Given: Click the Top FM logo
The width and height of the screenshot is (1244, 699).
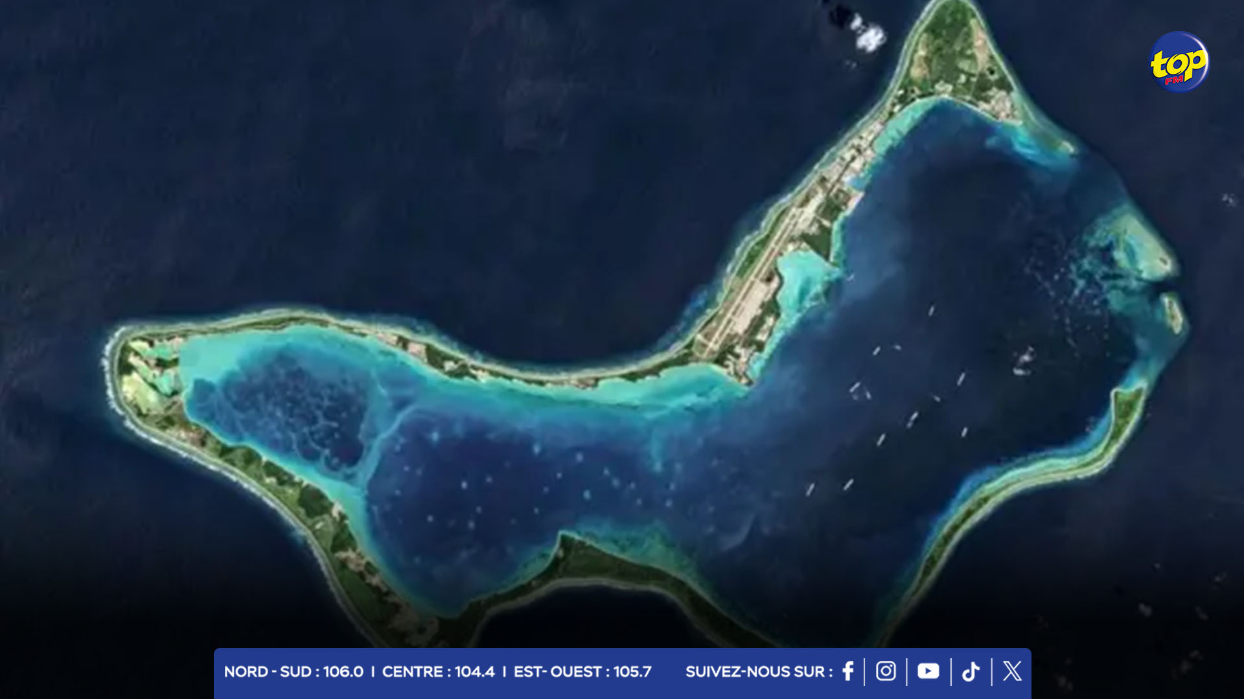Looking at the screenshot, I should (x=1179, y=62).
